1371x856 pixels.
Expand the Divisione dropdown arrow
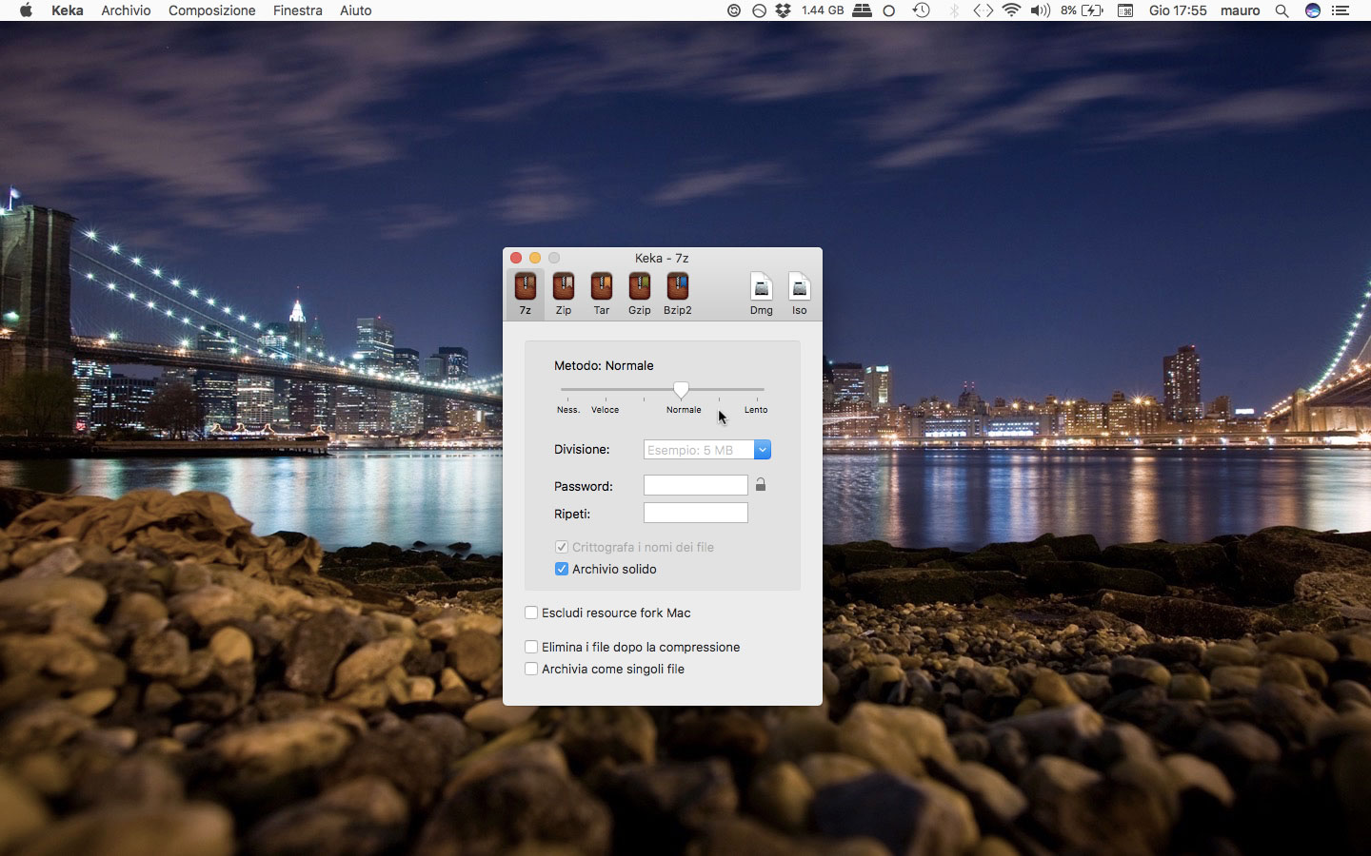pos(763,450)
